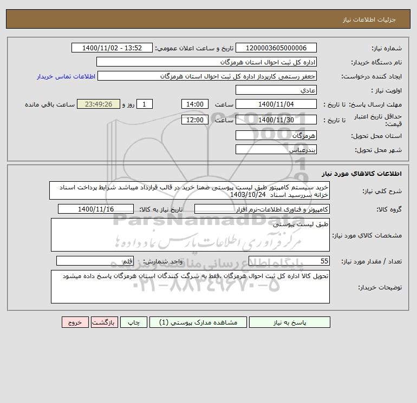Click تاریخ و ساعت اعلان عمومی label
This screenshot has height=403, width=417.
(194, 48)
